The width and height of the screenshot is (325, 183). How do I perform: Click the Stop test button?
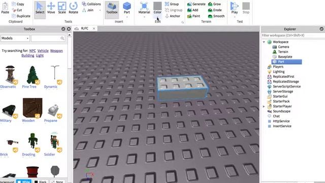246,8
